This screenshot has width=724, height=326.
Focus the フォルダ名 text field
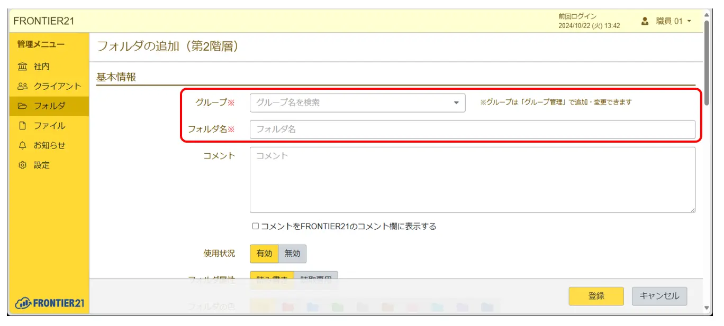[x=472, y=129]
